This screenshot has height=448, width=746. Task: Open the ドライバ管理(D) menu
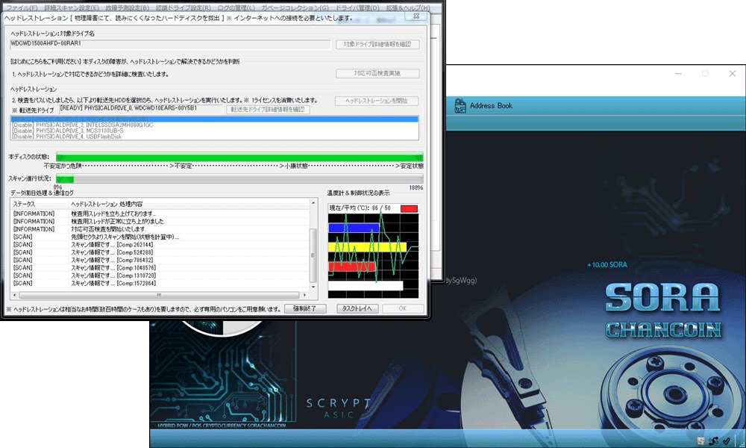pos(358,8)
